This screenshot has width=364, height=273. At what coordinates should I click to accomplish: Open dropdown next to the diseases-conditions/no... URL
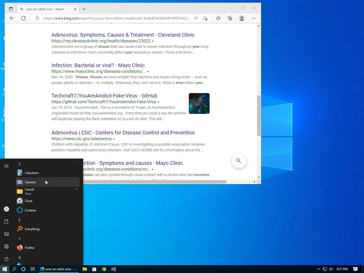(153, 170)
